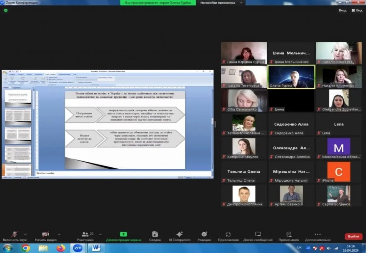Viewport: 366px width, 253px height.
Task: Expand audio options arrow beside microphone
Action: (25, 234)
